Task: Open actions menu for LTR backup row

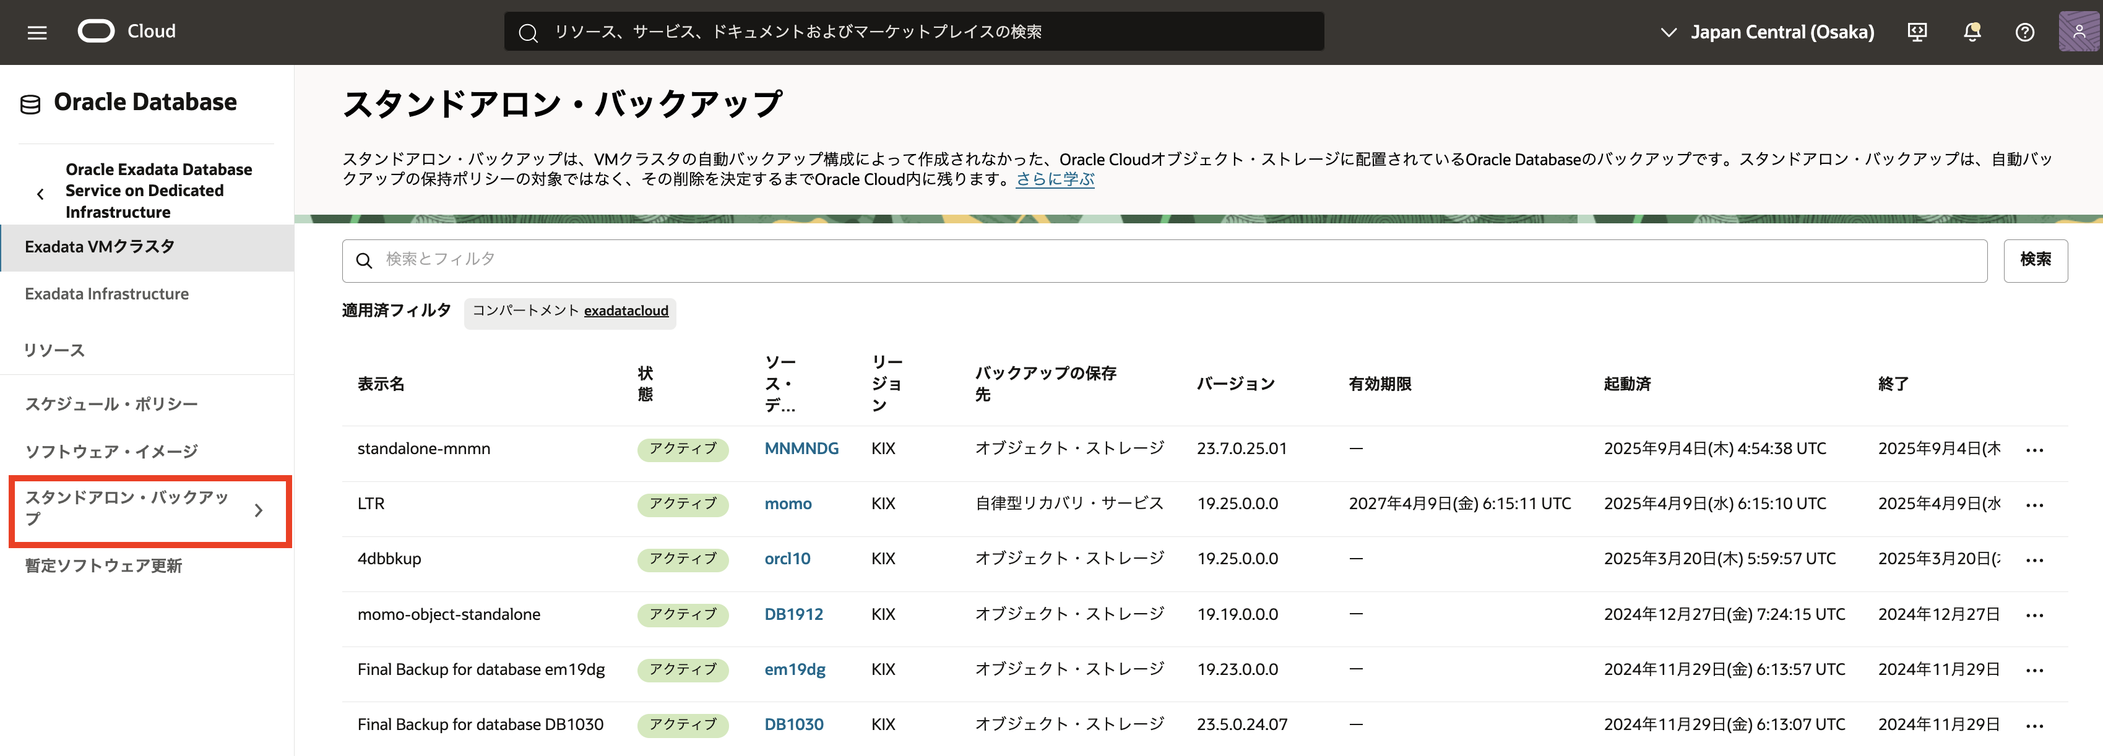Action: pos(2034,505)
